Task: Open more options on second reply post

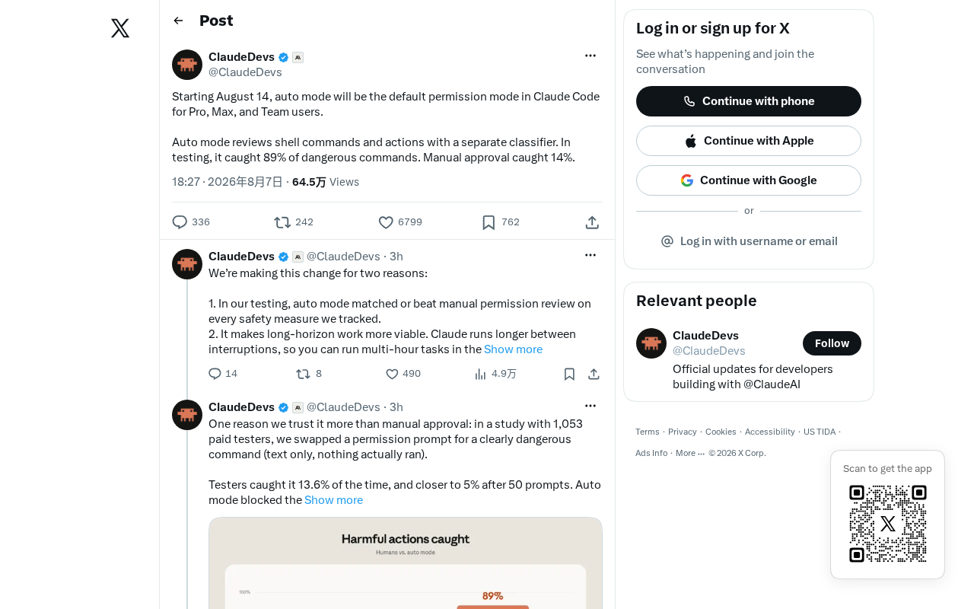Action: tap(590, 406)
